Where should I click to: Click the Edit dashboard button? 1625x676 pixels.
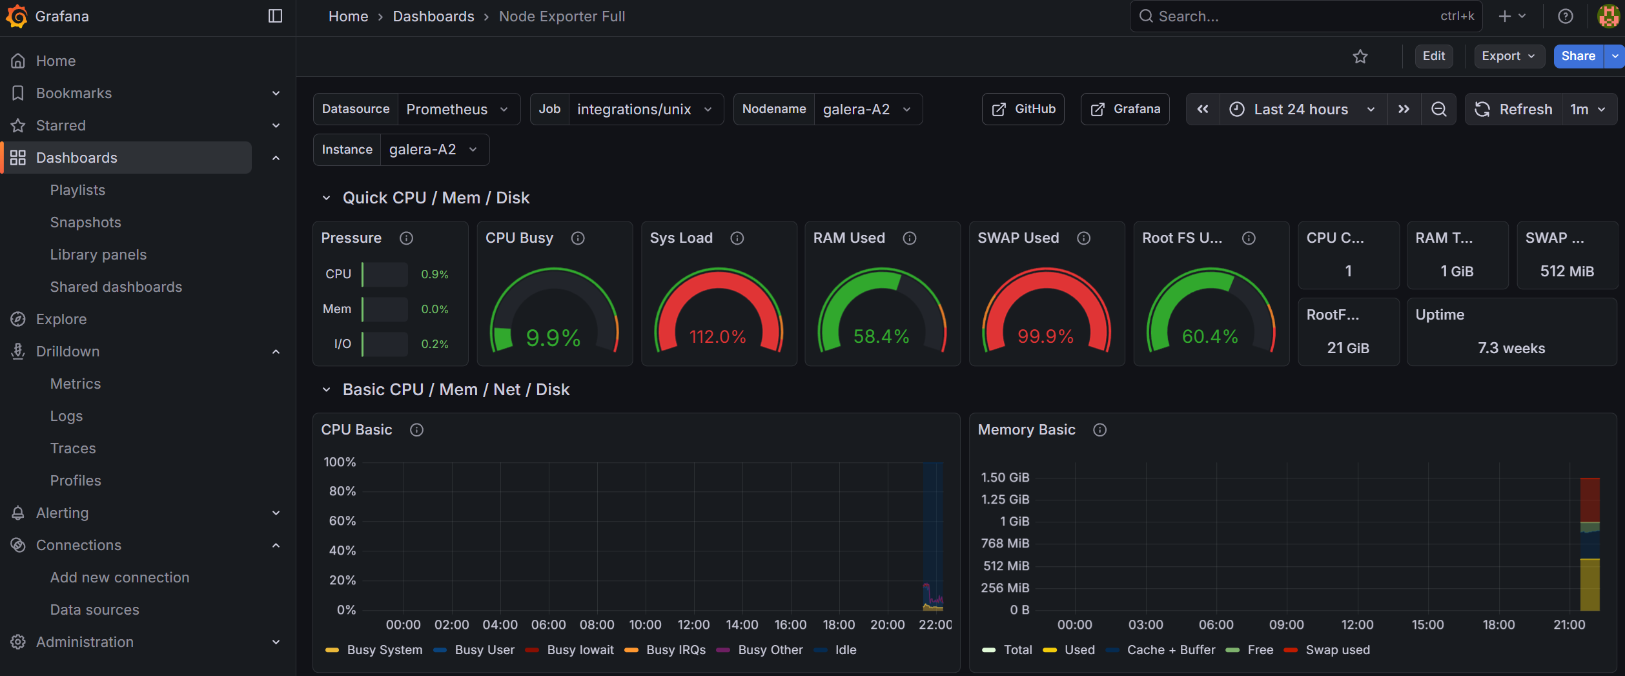tap(1433, 56)
